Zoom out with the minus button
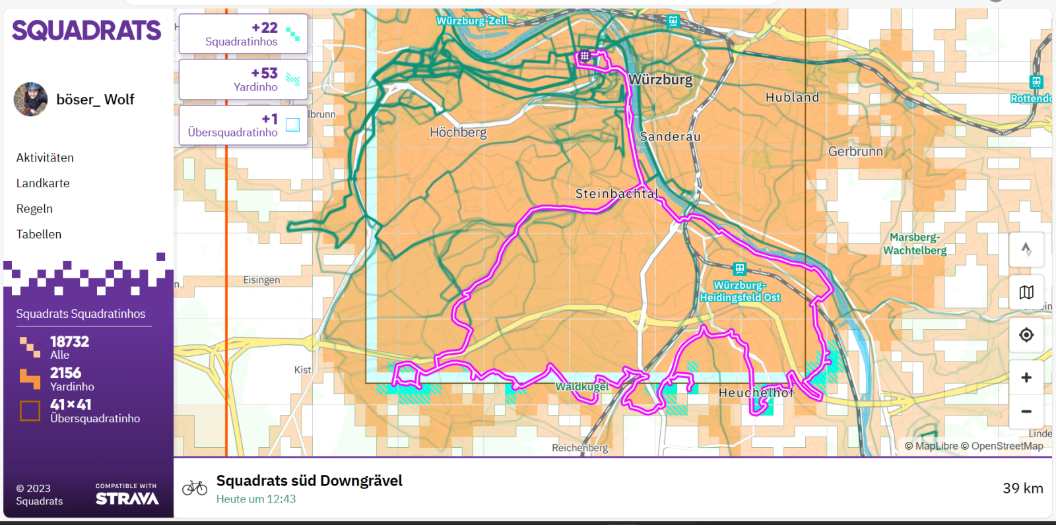Screen dimensions: 1056x525 tap(1026, 412)
